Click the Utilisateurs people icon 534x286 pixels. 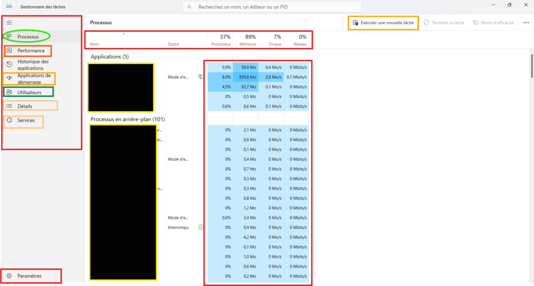(9, 92)
